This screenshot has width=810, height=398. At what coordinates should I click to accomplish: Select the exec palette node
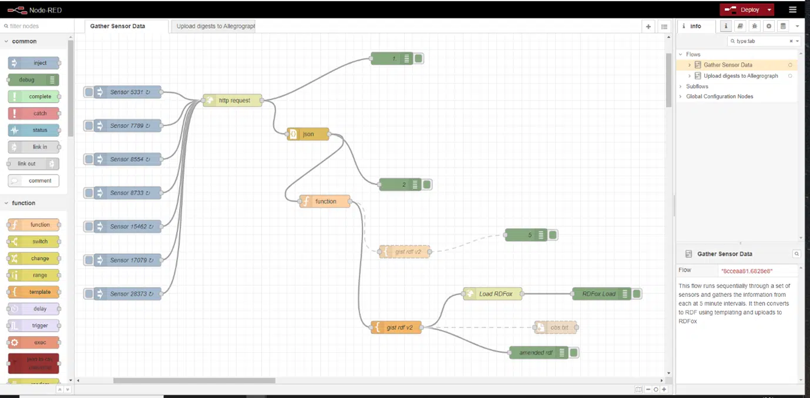tap(33, 342)
